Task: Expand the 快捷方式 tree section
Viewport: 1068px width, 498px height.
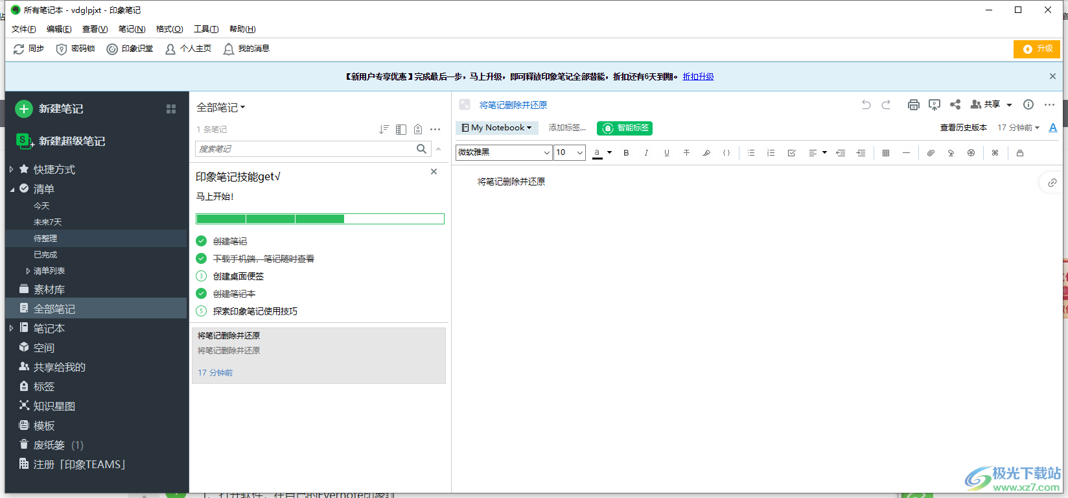Action: coord(11,169)
